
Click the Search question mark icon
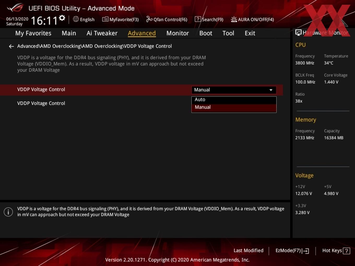(198, 19)
